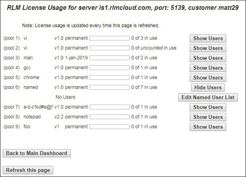Show users for the man license

[x=208, y=58]
